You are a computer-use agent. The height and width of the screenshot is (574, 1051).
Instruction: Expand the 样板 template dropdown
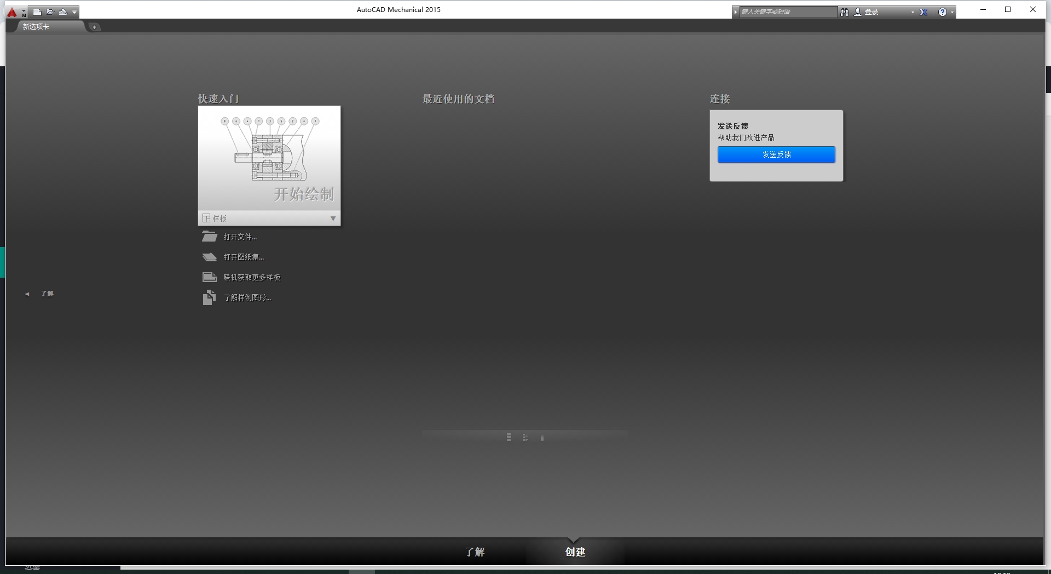pos(269,218)
